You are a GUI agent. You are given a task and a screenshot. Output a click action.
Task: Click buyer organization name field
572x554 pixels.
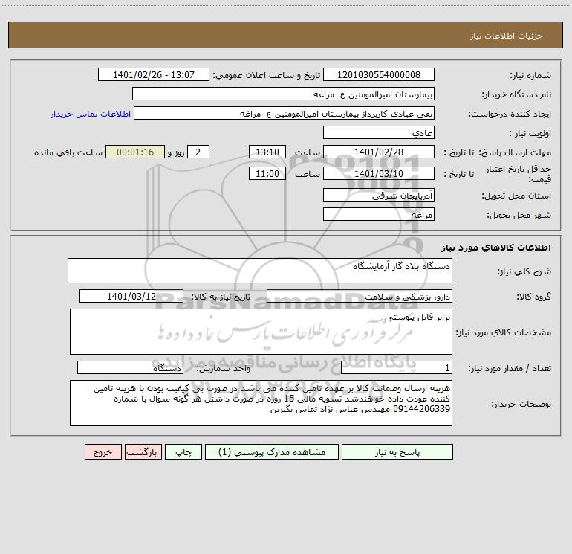(x=283, y=94)
